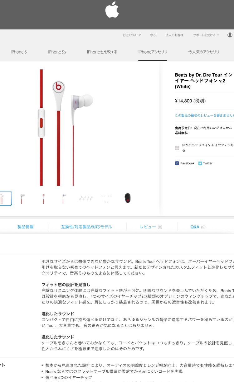Click the Apple logo at top
This screenshot has height=382, width=234.
coord(112,10)
